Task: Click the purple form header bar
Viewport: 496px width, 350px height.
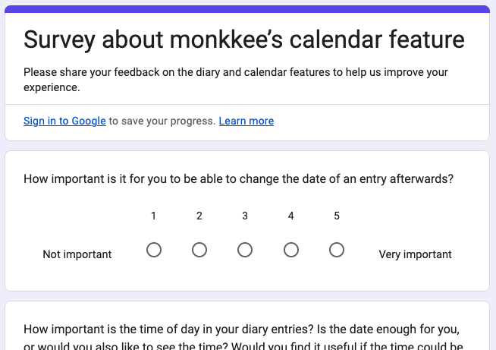Action: 247,9
